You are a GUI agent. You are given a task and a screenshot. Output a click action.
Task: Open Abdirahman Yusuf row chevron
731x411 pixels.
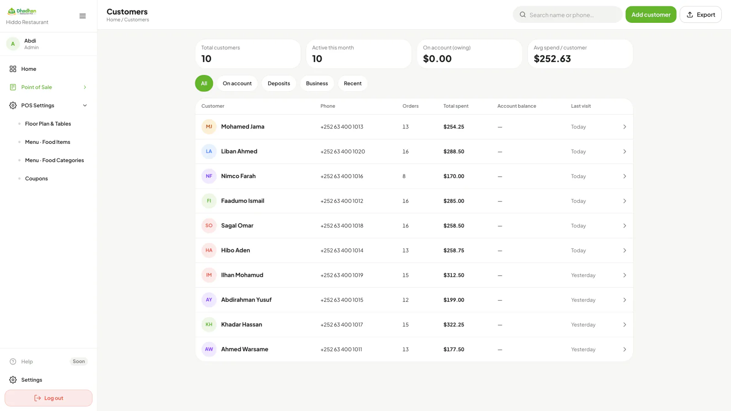(625, 300)
